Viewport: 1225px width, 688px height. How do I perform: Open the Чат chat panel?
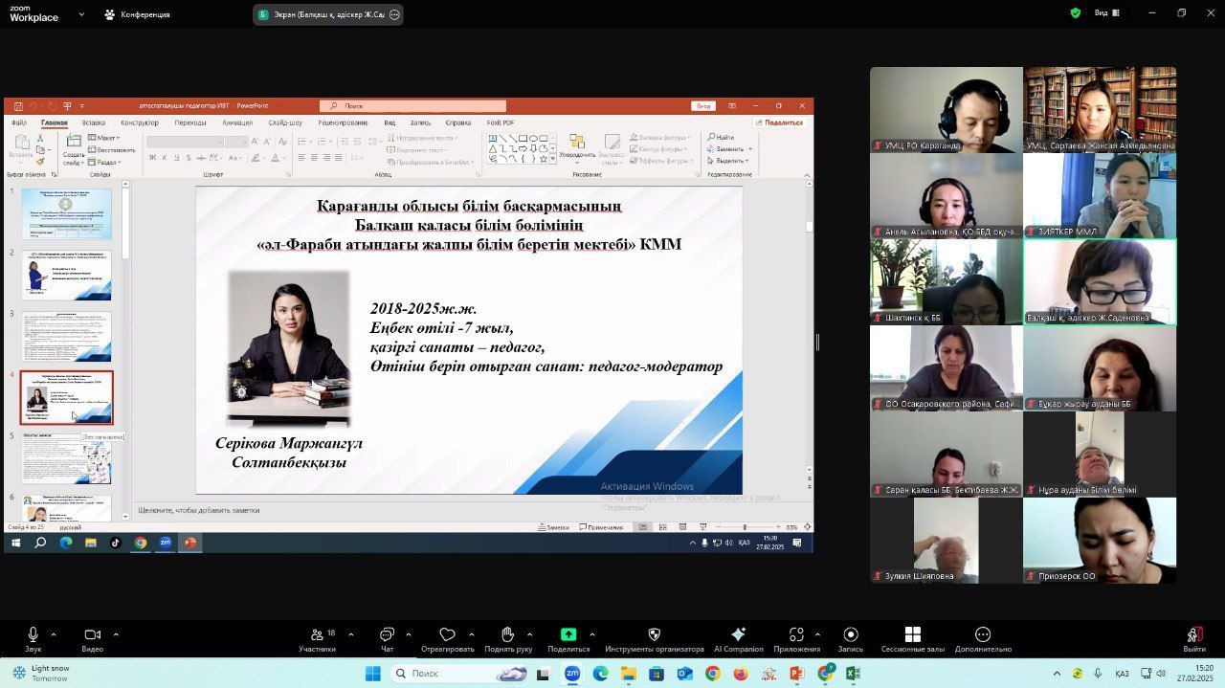(387, 635)
